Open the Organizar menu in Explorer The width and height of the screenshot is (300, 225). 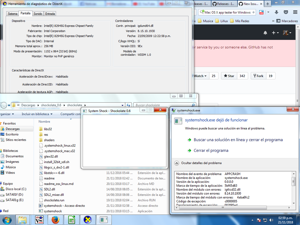[7, 114]
